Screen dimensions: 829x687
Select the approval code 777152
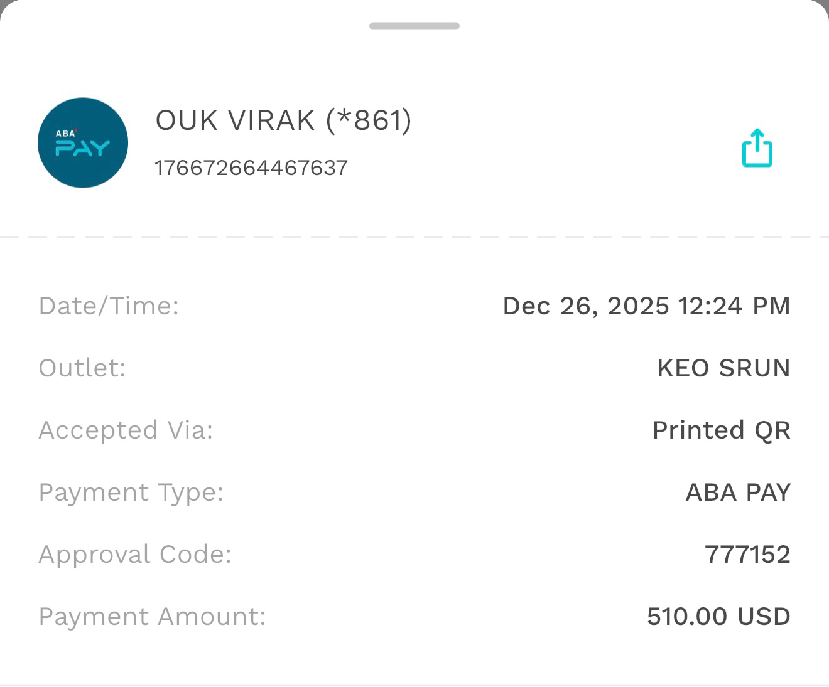click(747, 555)
